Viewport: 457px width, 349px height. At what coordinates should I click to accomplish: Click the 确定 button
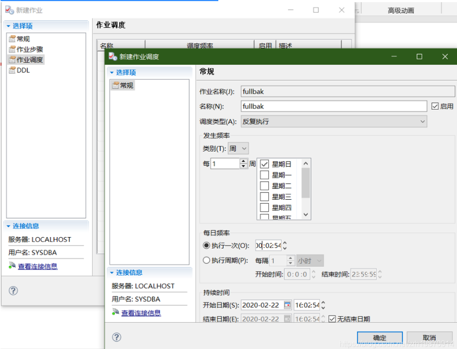[380, 337]
